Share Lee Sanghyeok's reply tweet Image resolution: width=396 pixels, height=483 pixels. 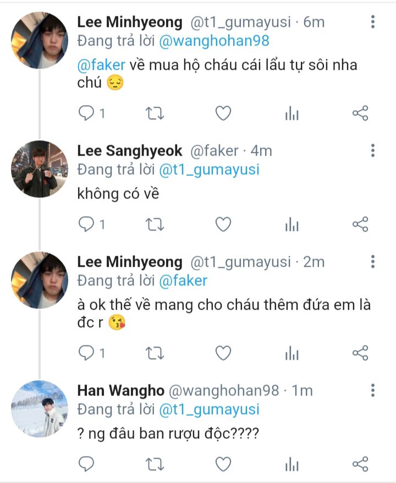click(360, 224)
